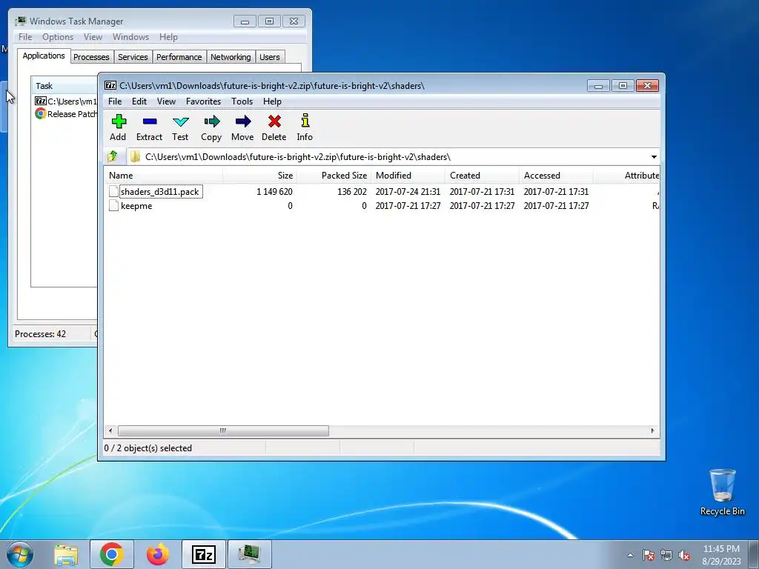Select the keepme file row
Image resolution: width=759 pixels, height=569 pixels.
(x=382, y=206)
